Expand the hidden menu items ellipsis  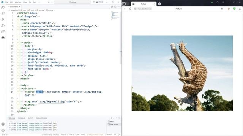[x=39, y=2]
